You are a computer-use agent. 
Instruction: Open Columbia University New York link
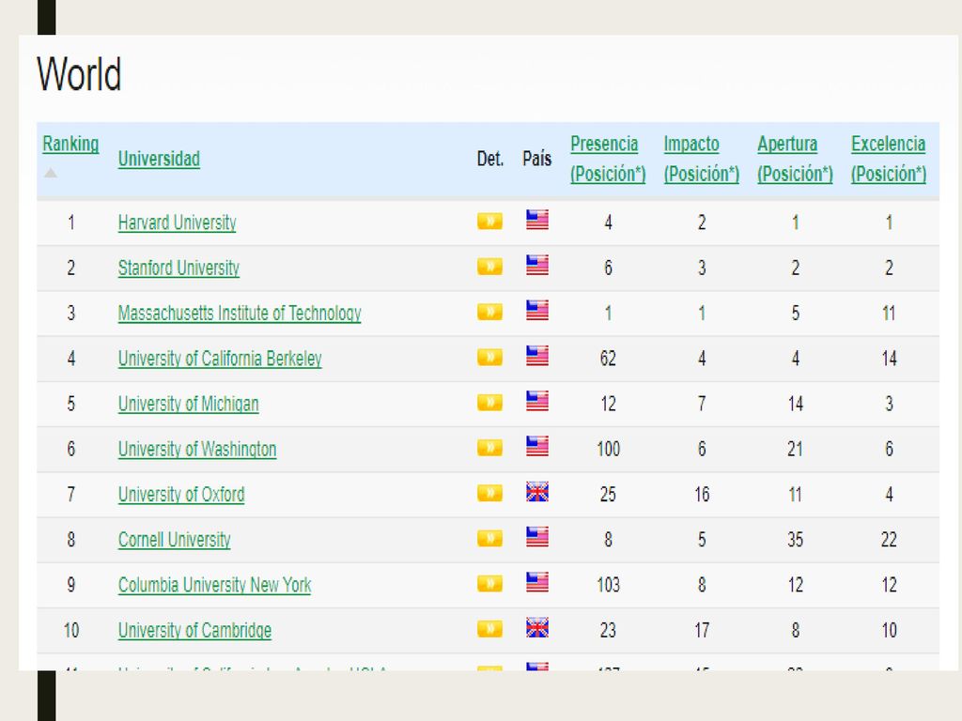point(215,586)
